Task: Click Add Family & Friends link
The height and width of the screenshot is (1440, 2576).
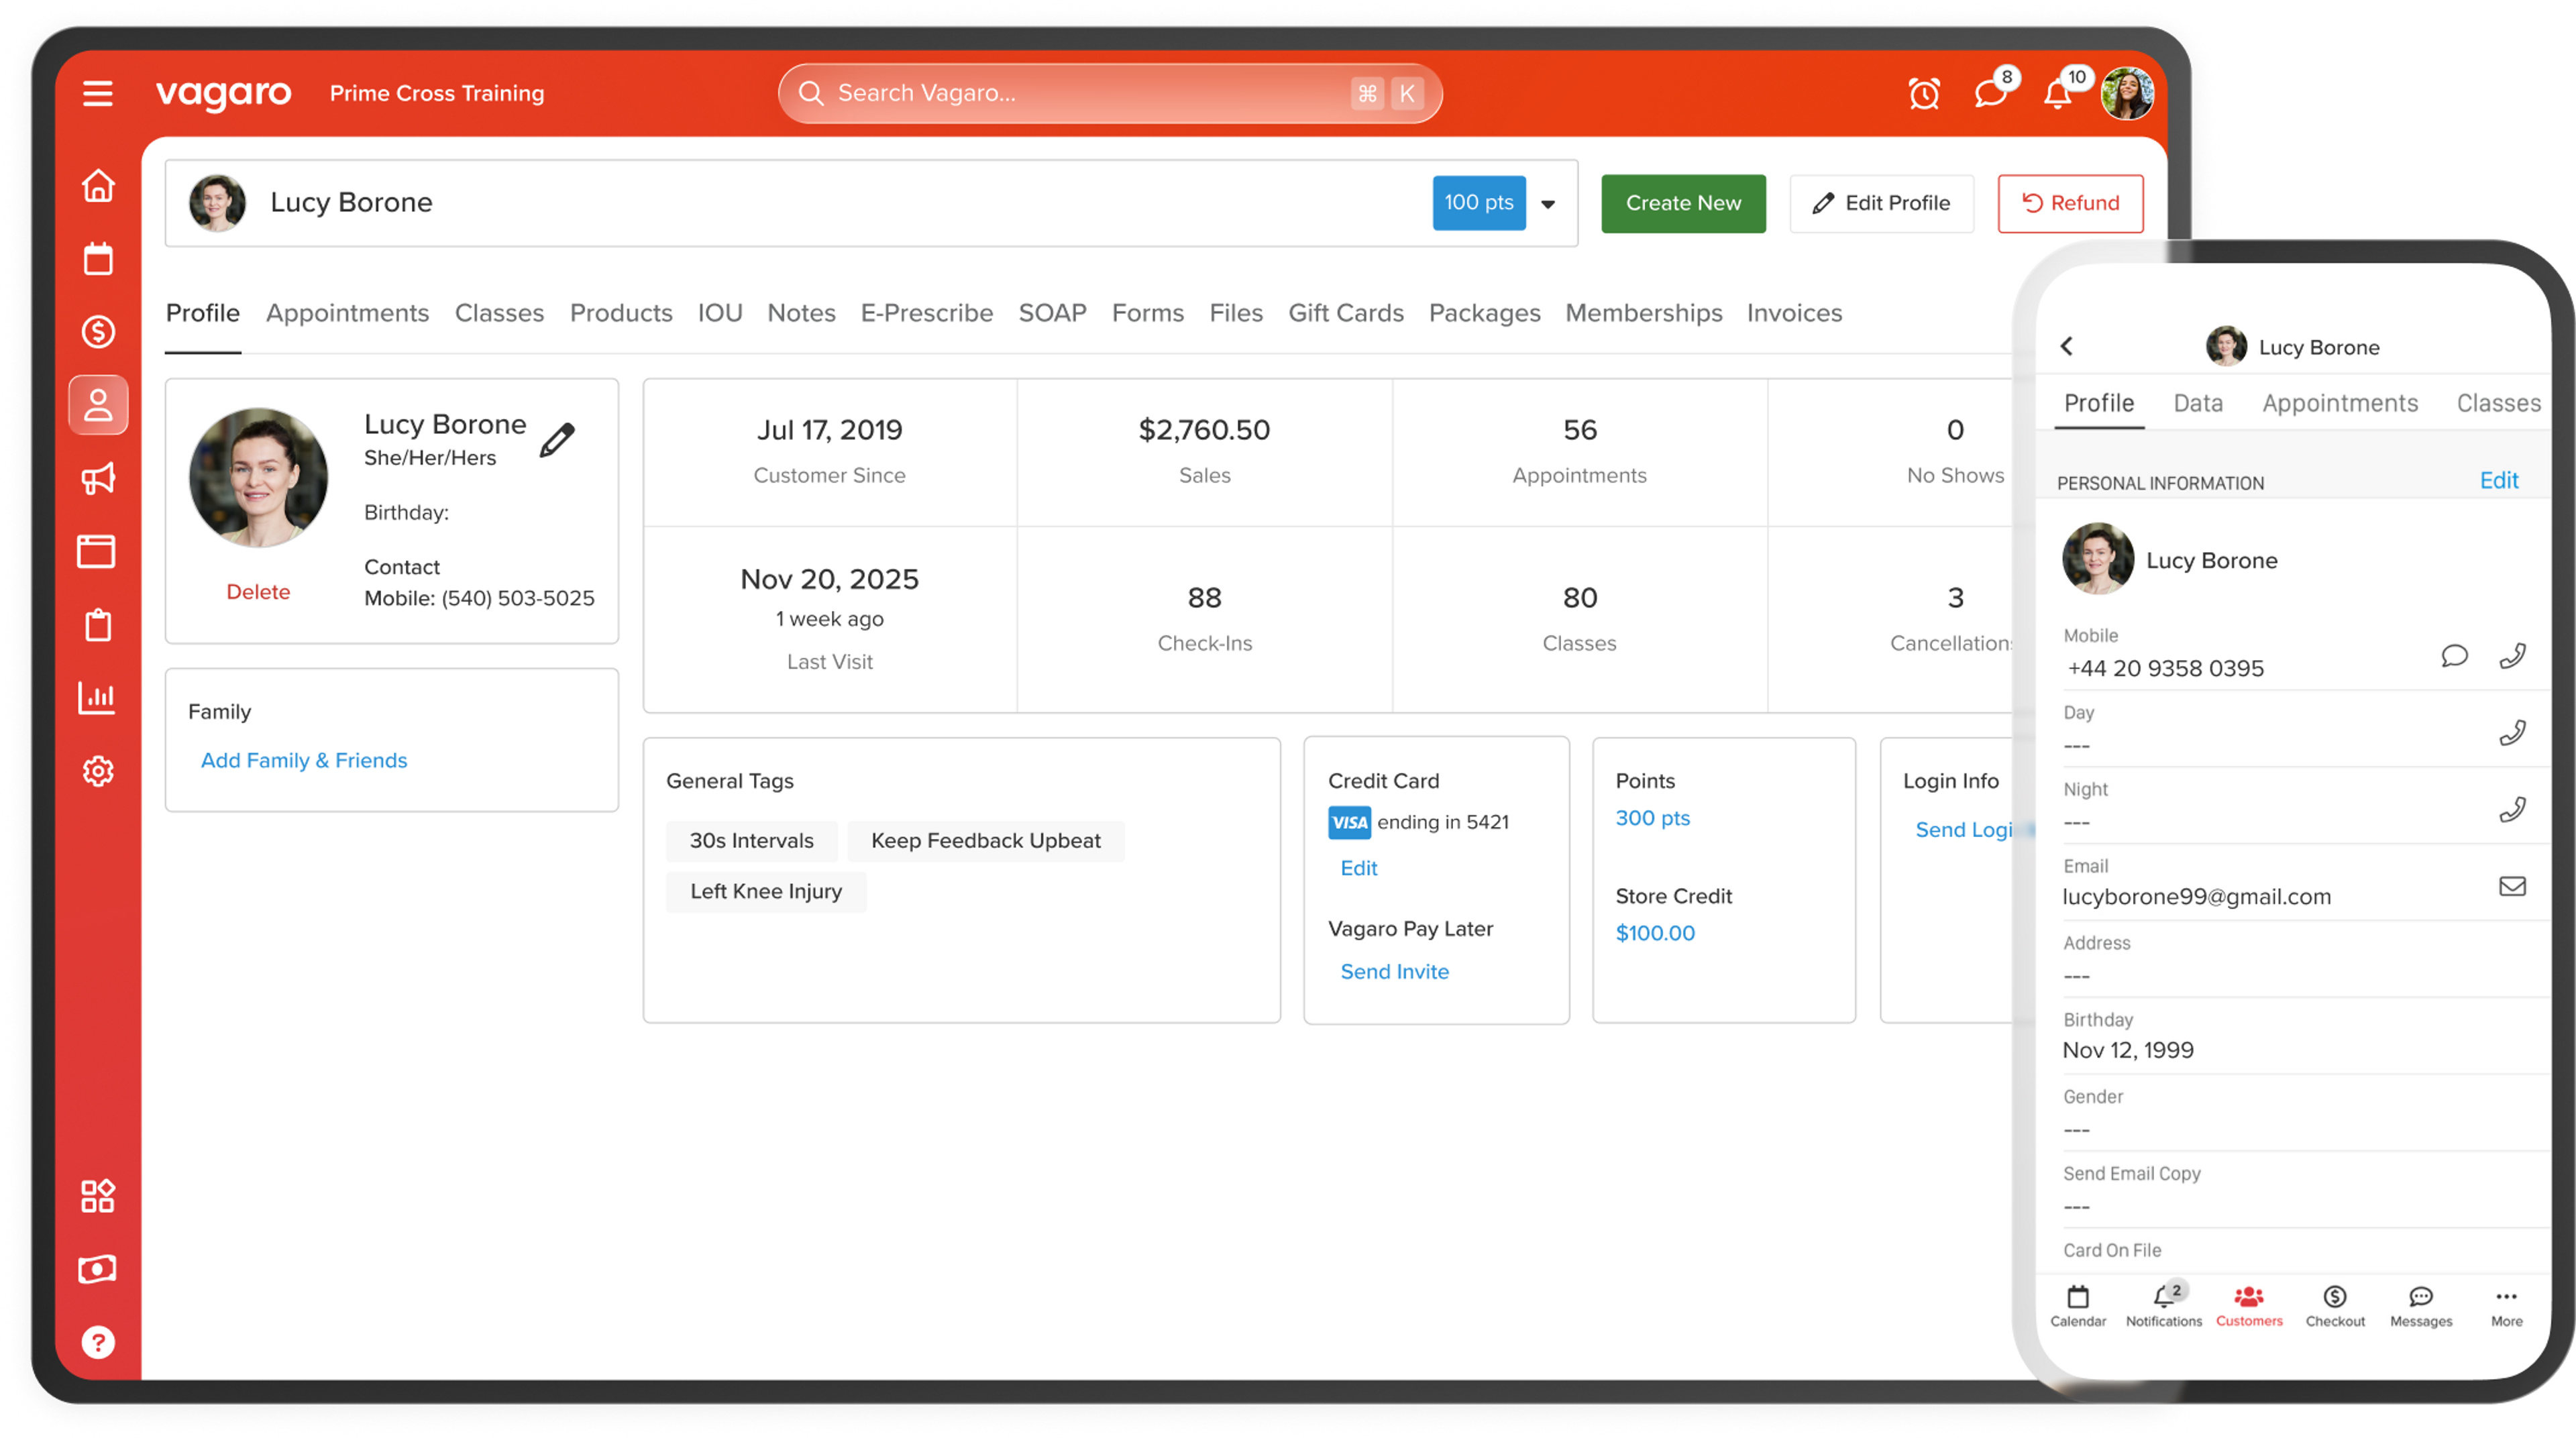Action: click(x=304, y=760)
